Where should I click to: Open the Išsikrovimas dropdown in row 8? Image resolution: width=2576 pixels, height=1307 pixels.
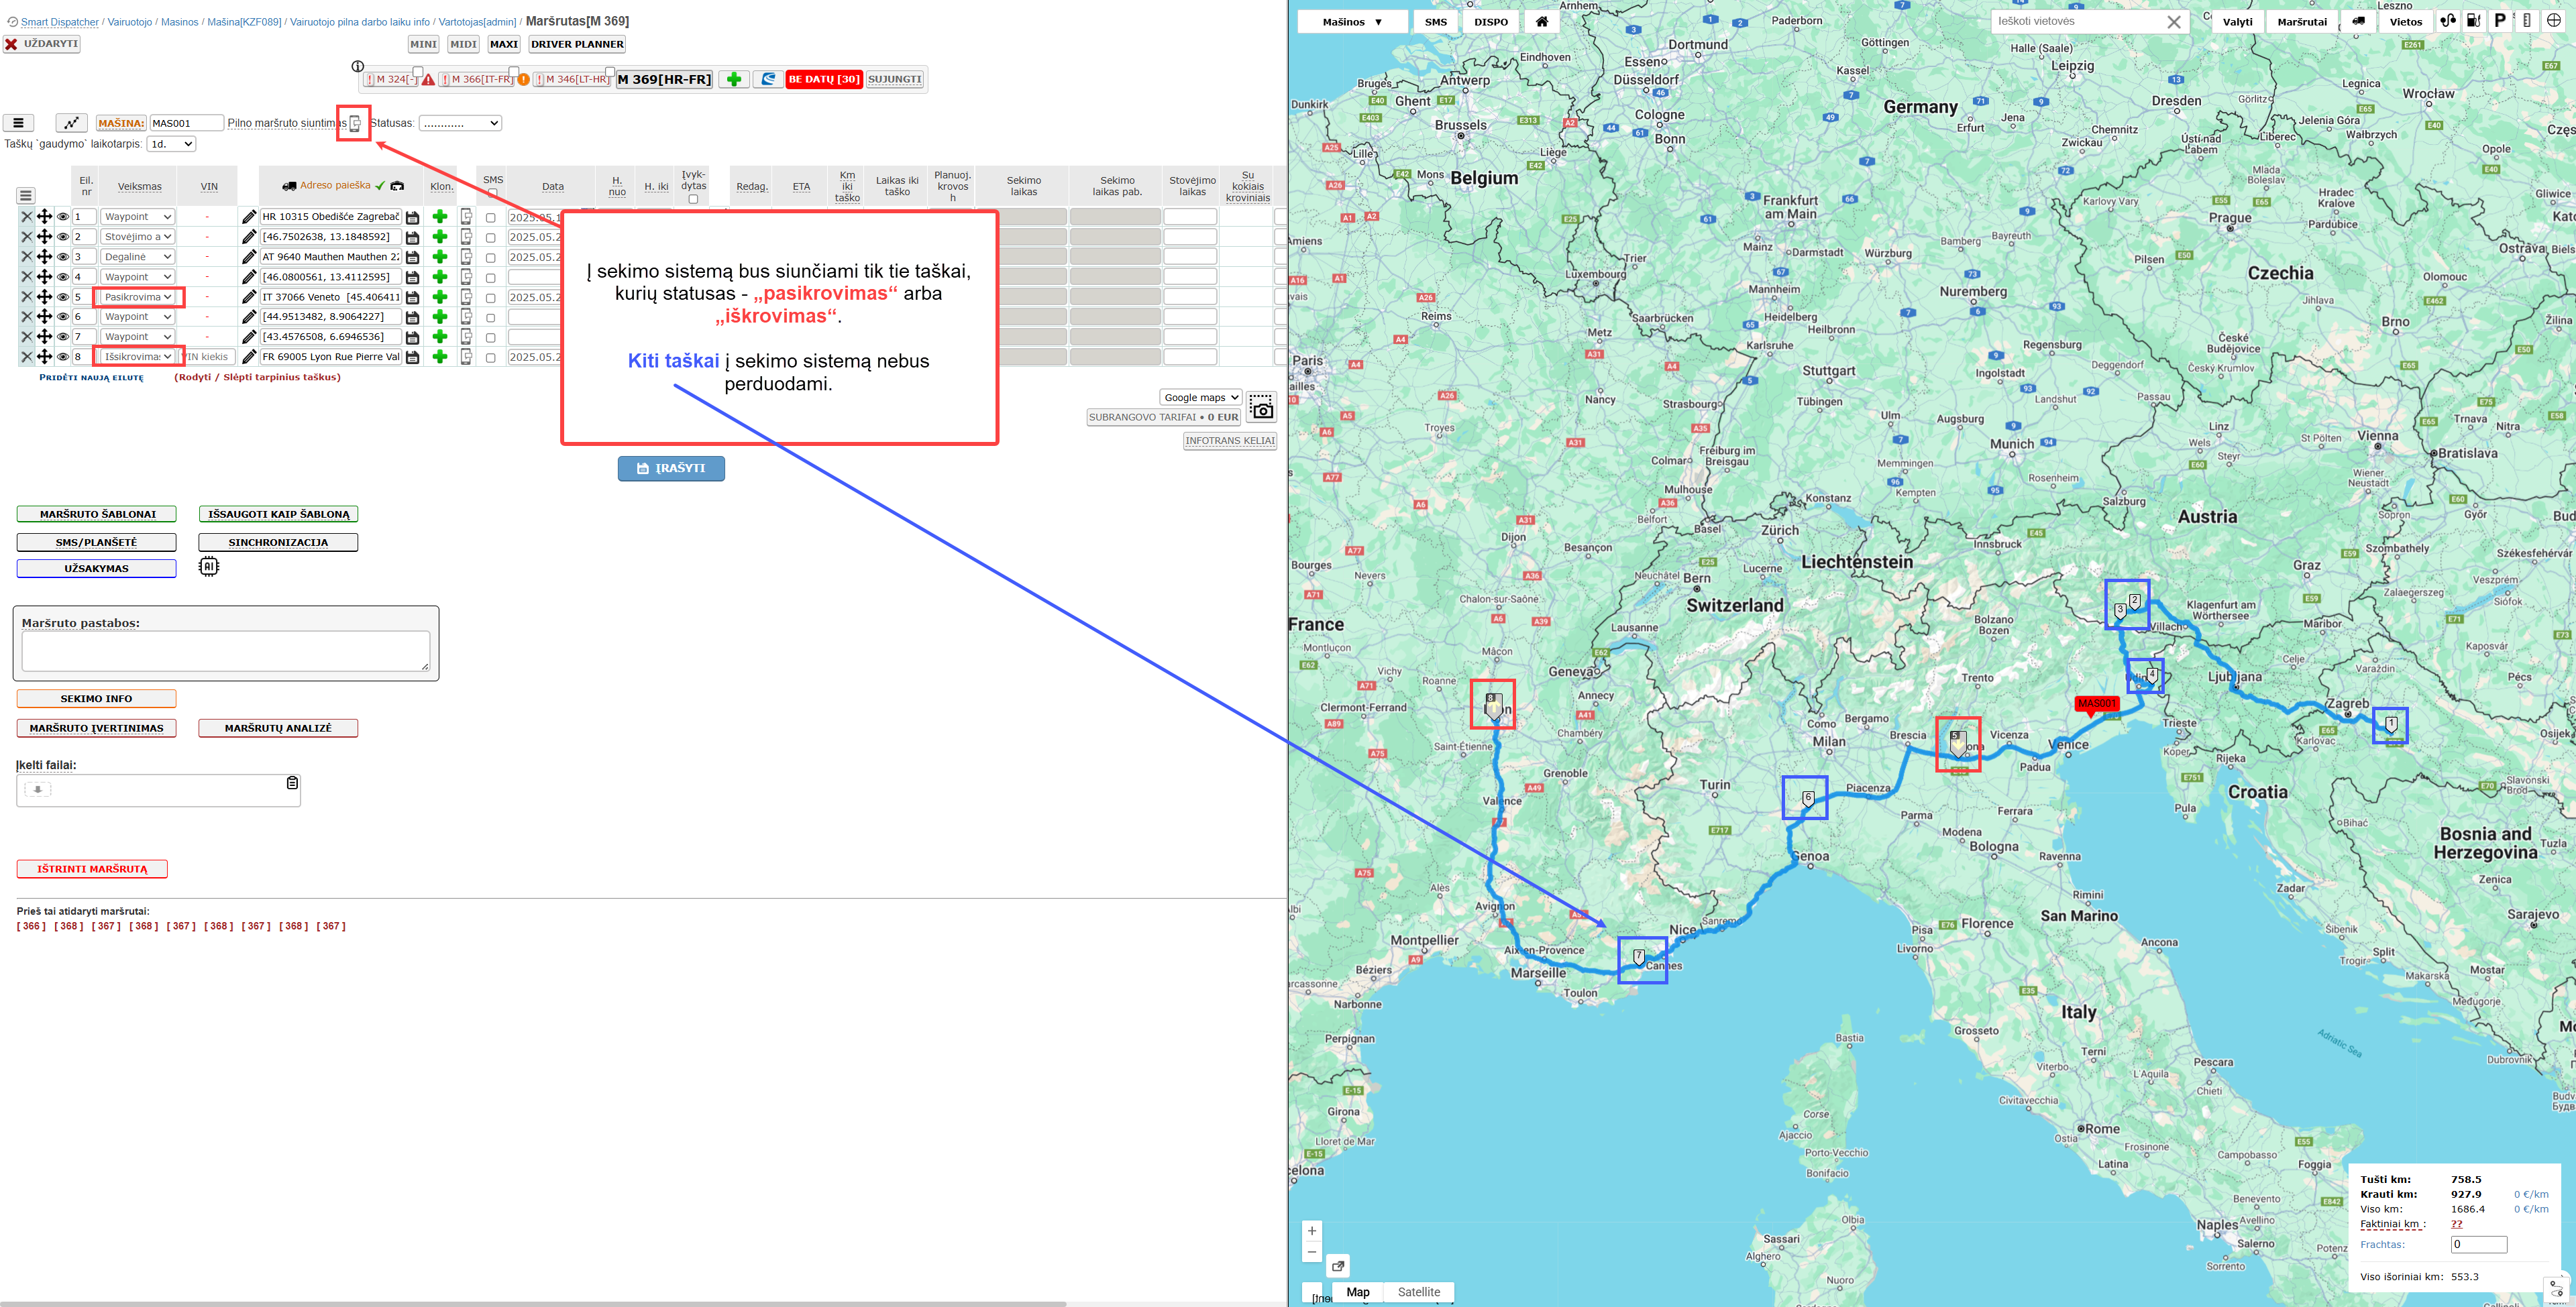point(138,357)
